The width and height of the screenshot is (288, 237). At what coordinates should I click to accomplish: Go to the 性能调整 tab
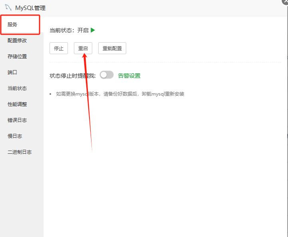17,104
